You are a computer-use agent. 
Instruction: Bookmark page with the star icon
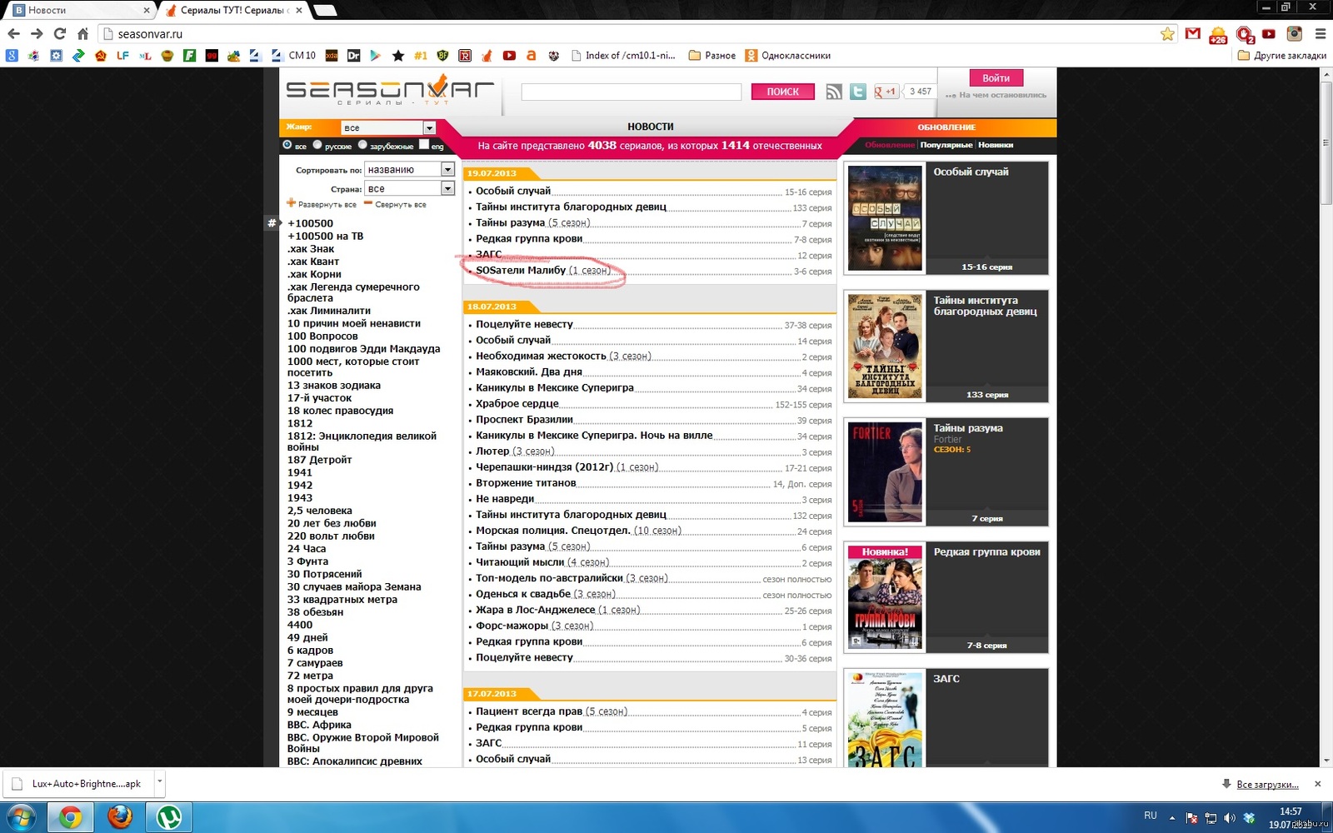click(x=1167, y=34)
